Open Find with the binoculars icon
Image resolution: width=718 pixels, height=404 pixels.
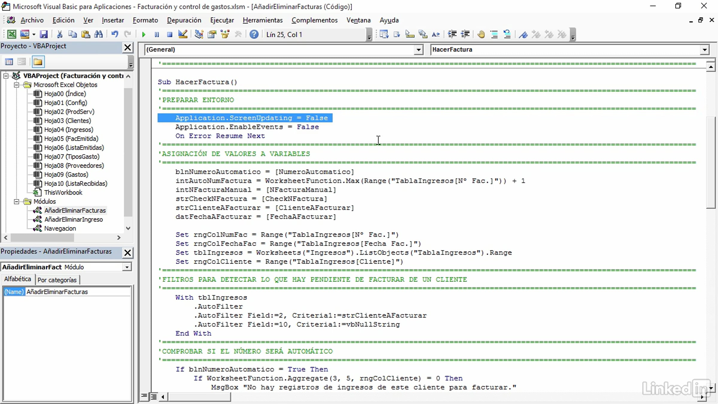coord(98,34)
